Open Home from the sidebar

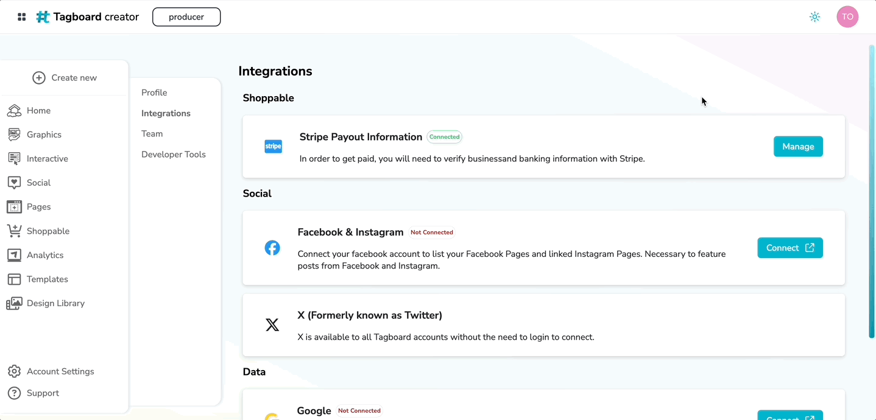pos(38,111)
